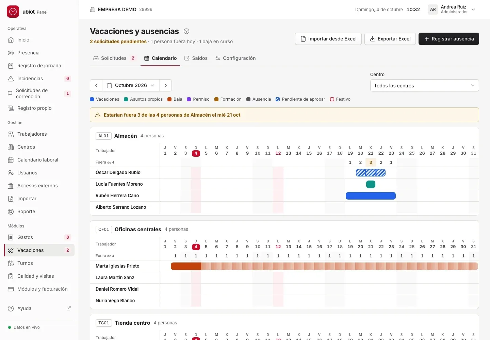Click the Trabajadores people icon
This screenshot has width=490, height=340.
11,134
